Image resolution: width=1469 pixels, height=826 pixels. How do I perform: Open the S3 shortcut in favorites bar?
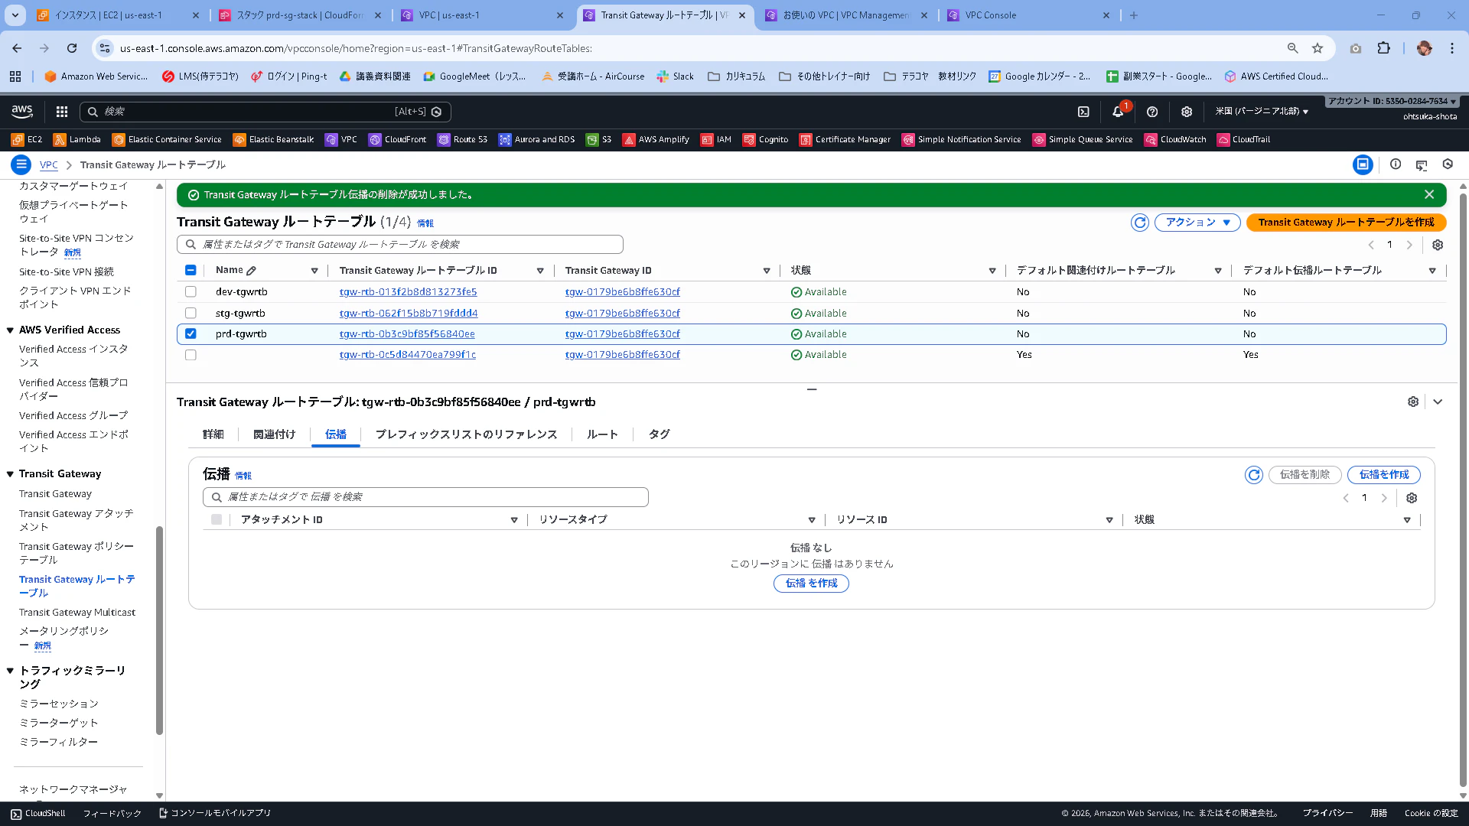point(598,139)
